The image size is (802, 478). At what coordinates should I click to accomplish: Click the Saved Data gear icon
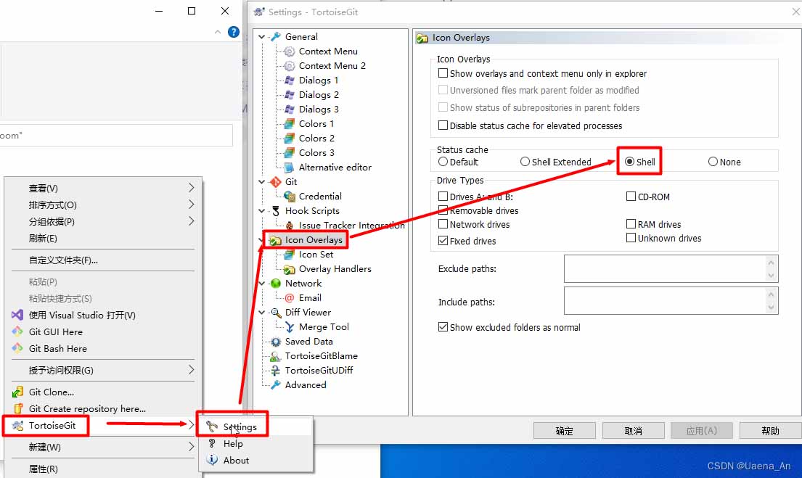click(276, 342)
